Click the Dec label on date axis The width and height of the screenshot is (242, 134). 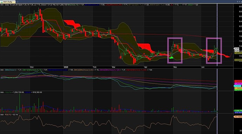click(32, 67)
